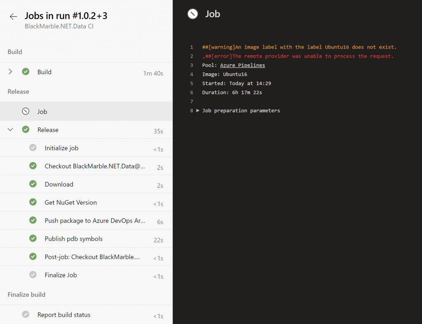
Task: Click the 'Image: Ubuntu16' log line
Action: click(225, 74)
